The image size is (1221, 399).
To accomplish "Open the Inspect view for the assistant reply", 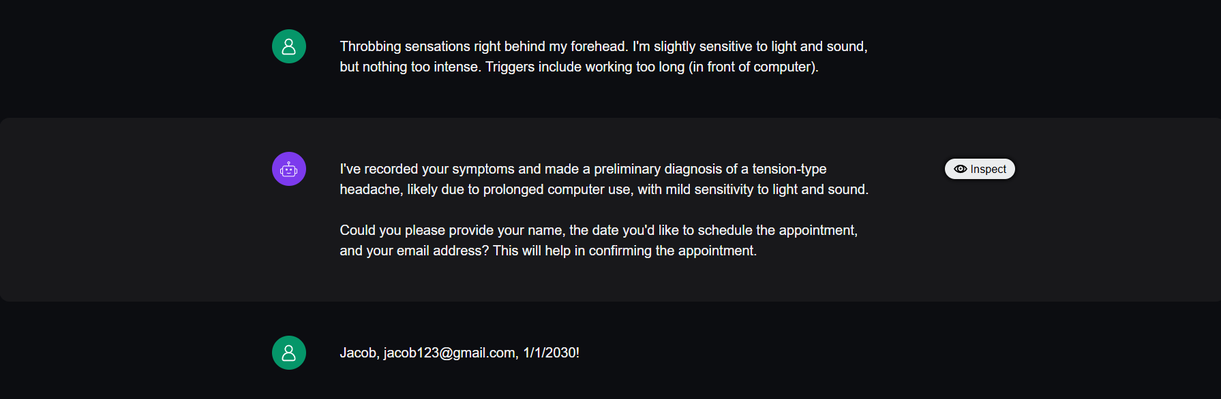I will [x=980, y=169].
